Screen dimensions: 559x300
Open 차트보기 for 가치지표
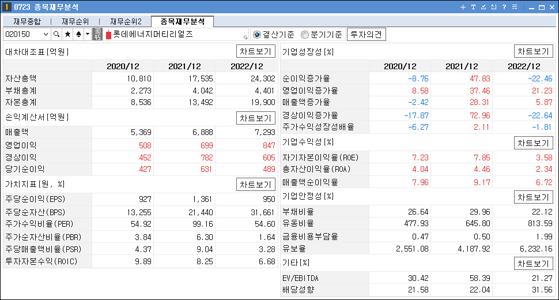[x=256, y=185]
